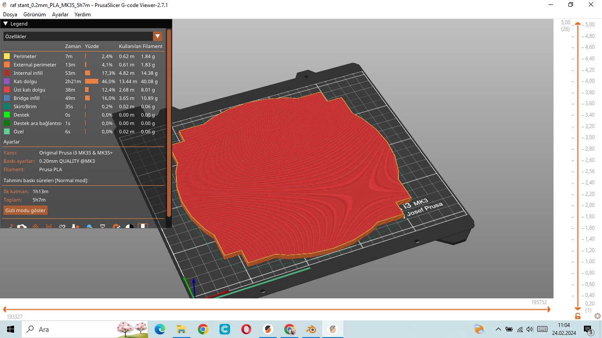Toggle Bridge infill feature visibility
This screenshot has width=602, height=338.
84,98
